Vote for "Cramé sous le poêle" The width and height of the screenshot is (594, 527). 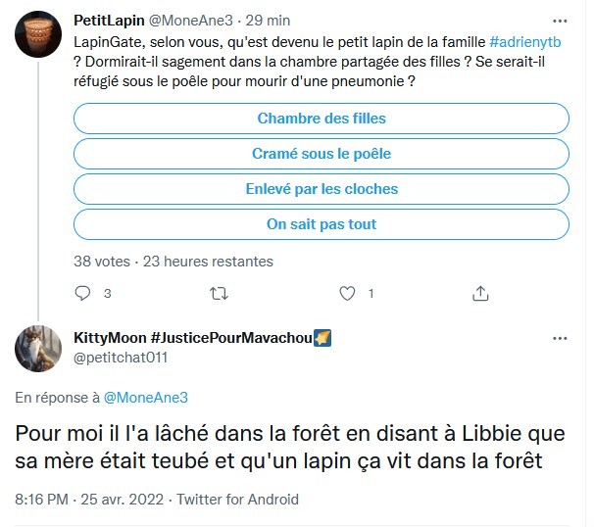point(322,154)
